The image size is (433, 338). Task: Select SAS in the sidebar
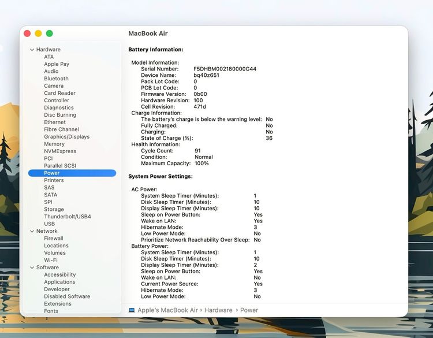[x=49, y=188]
